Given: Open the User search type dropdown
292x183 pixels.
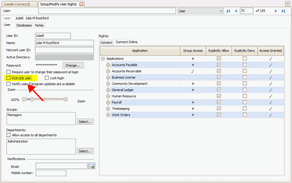Looking at the screenshot, I should point(201,11).
